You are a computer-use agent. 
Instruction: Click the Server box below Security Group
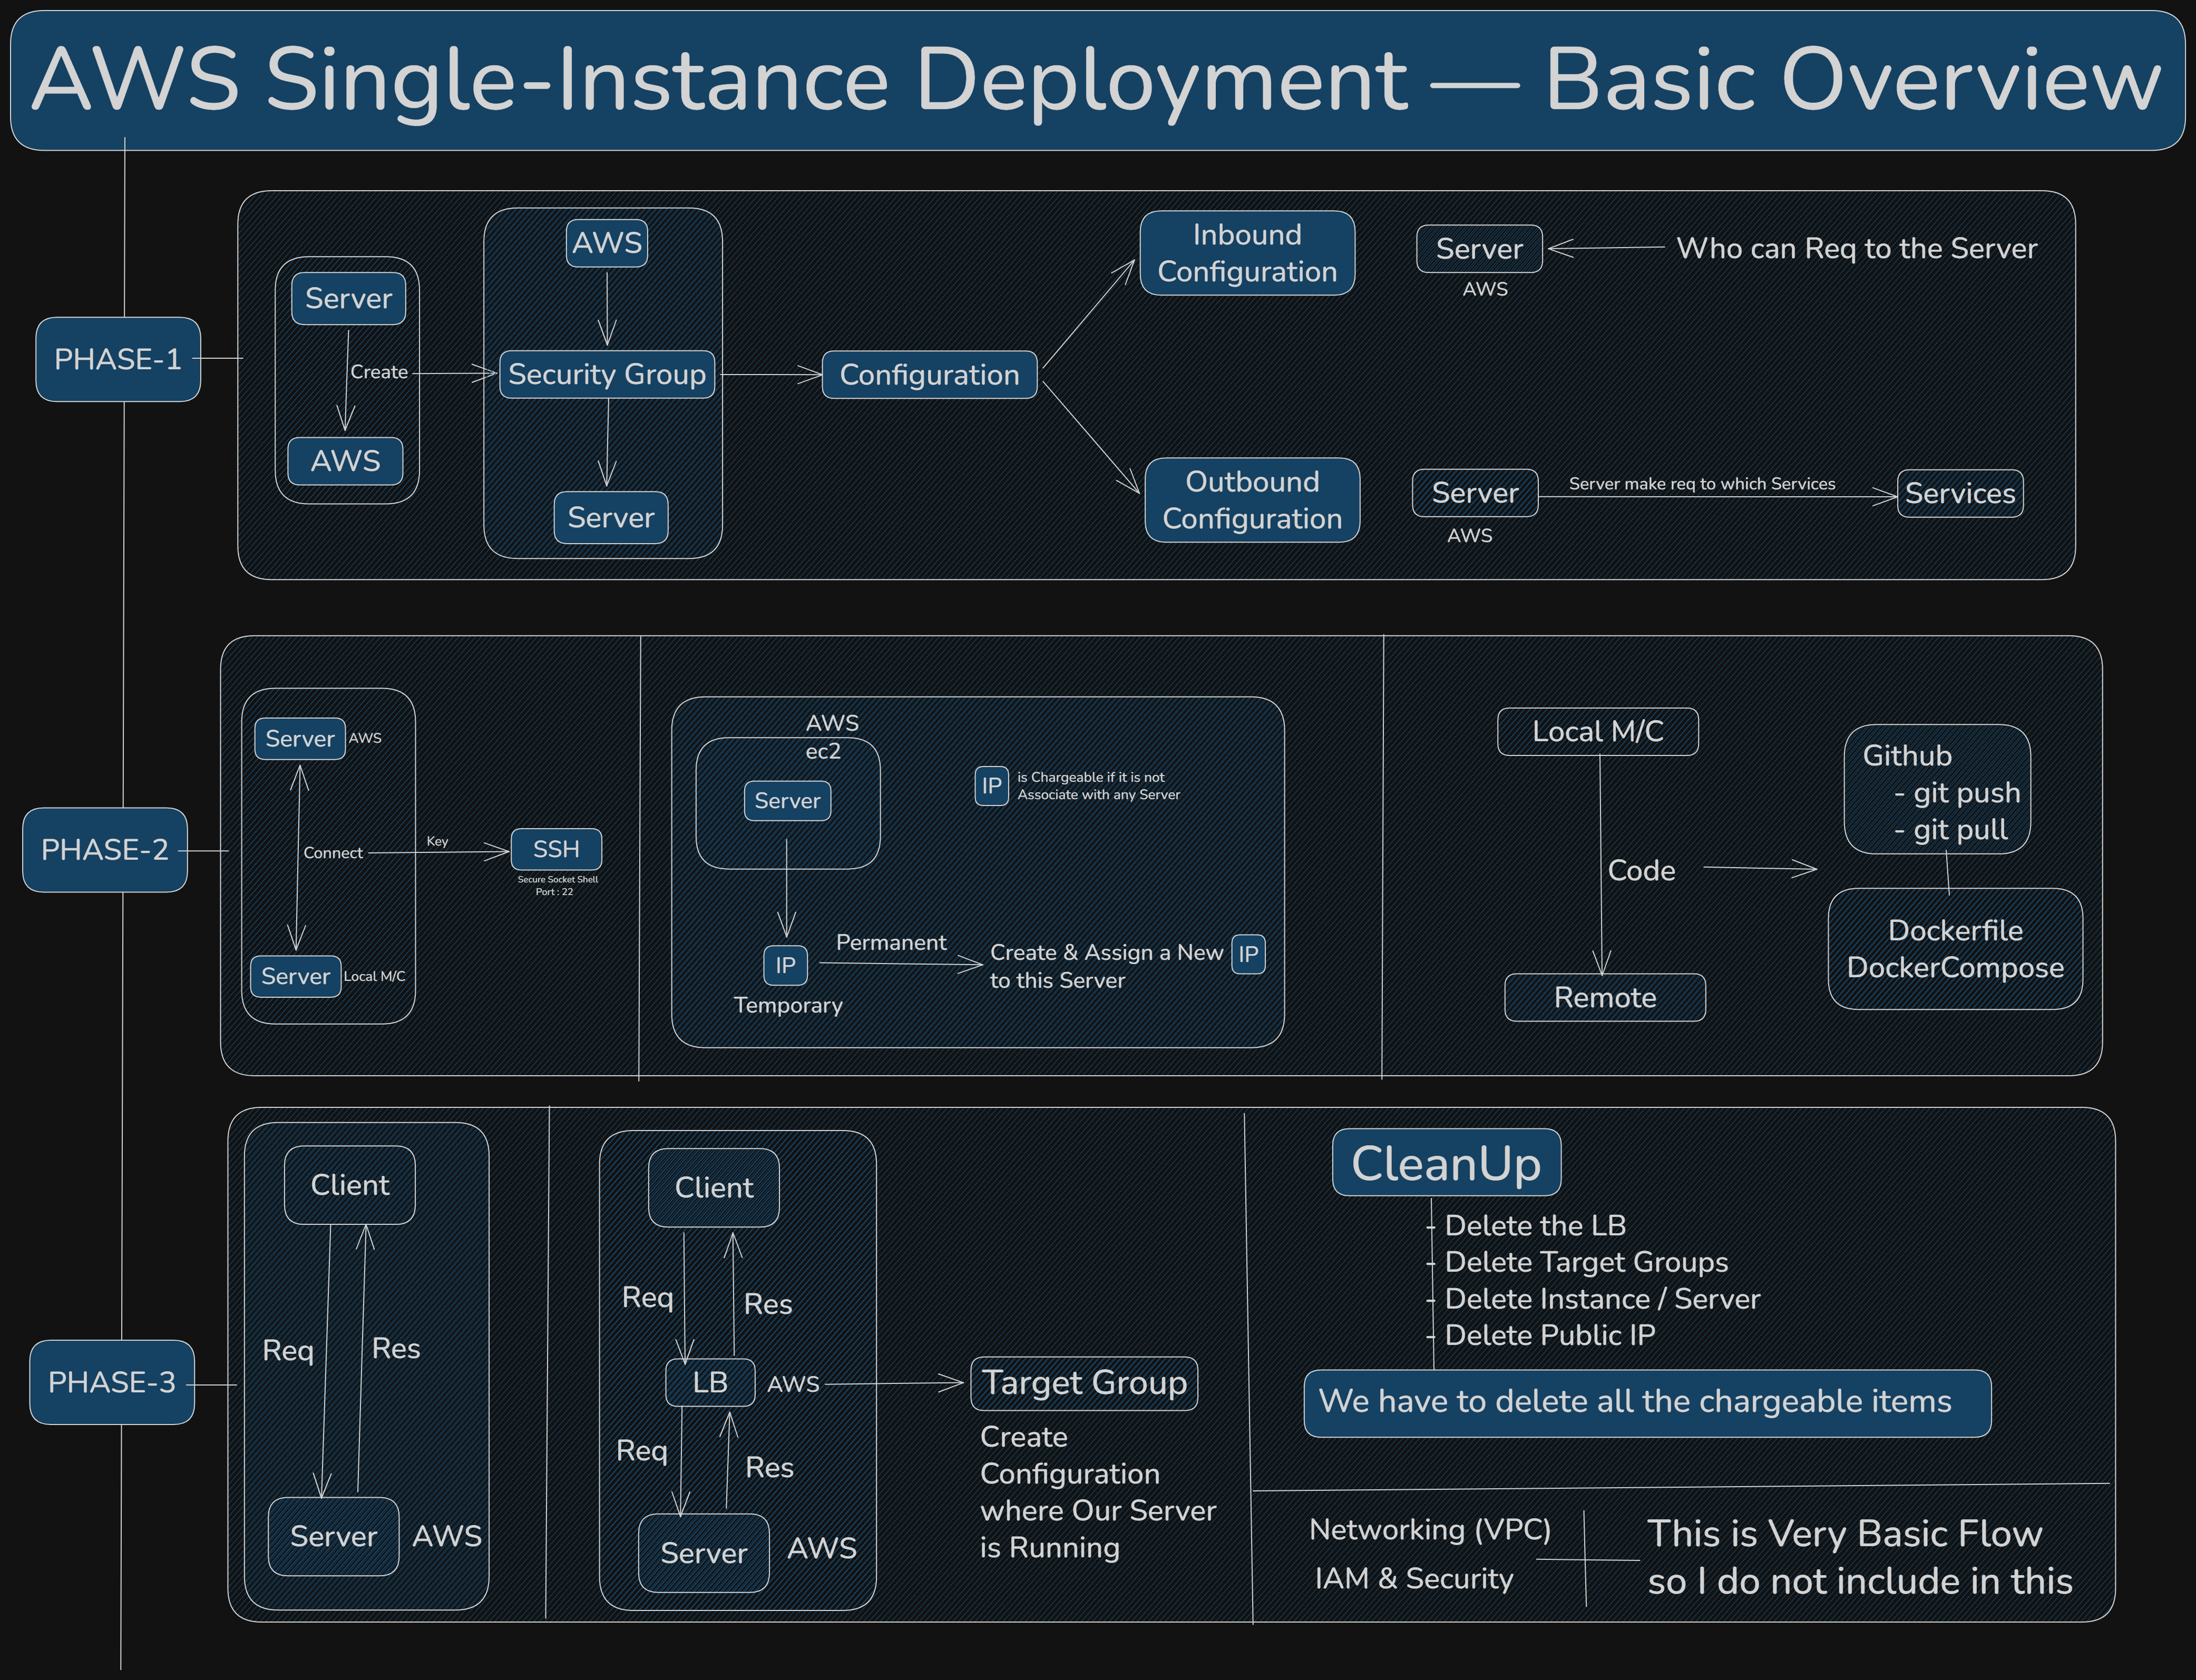click(611, 517)
